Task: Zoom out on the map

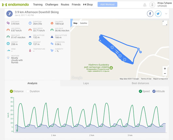Action: pyautogui.click(x=165, y=73)
